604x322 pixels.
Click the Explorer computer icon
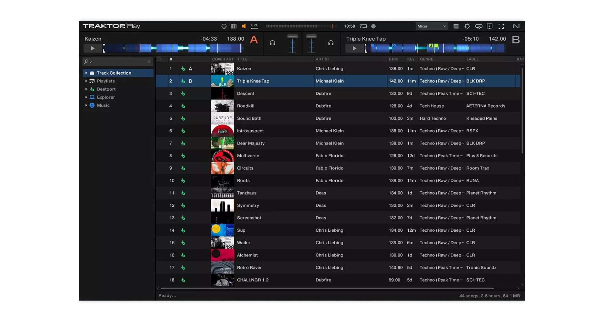92,97
